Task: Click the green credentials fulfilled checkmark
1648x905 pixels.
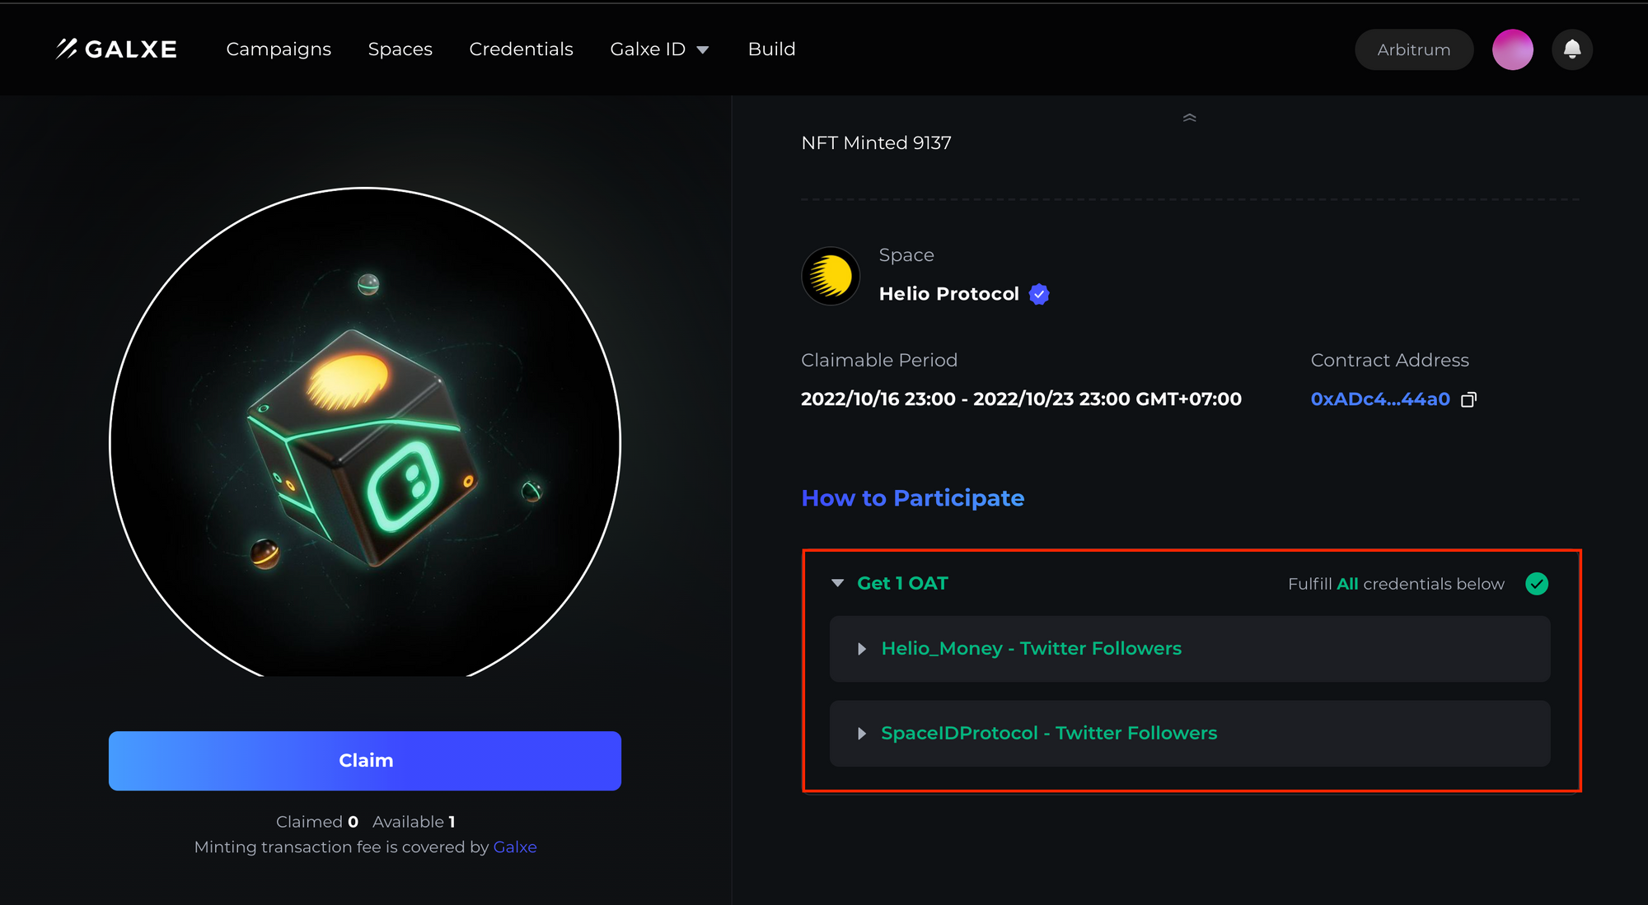Action: tap(1537, 584)
